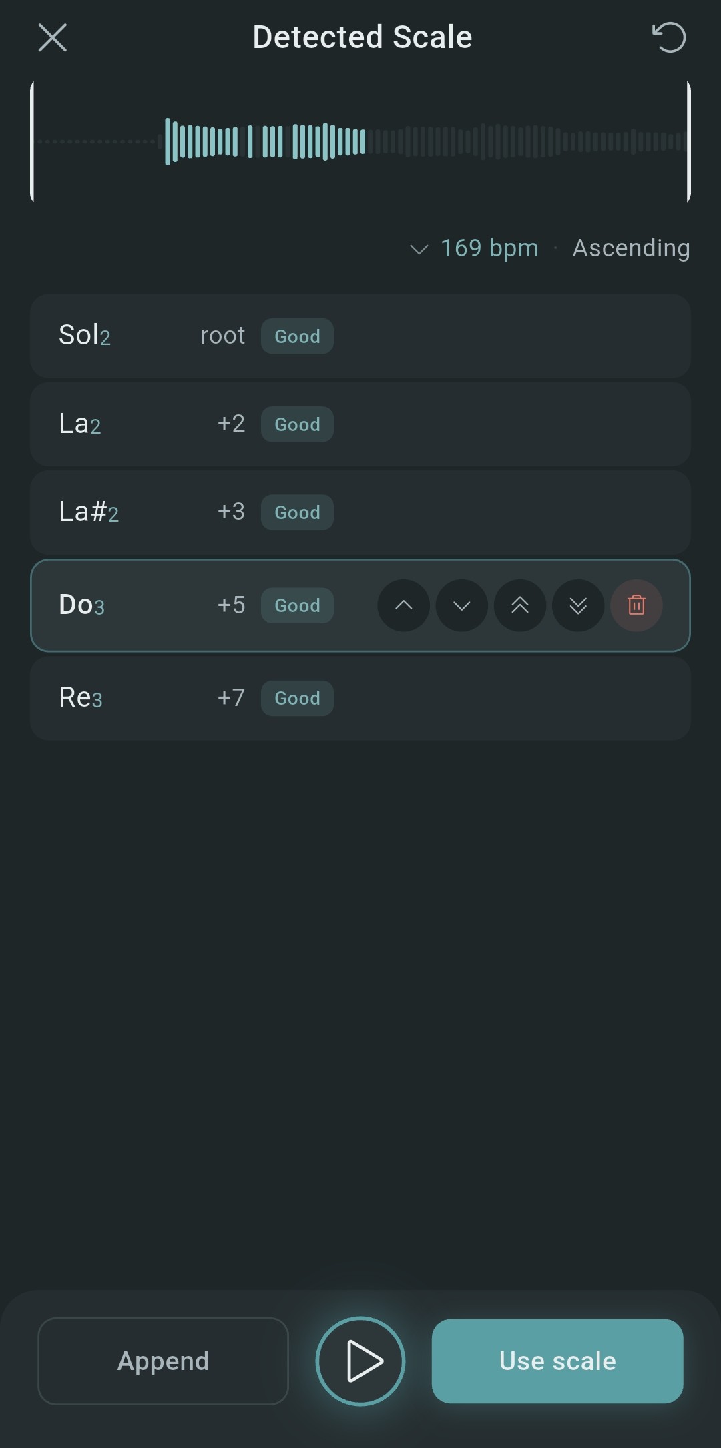Click the waveform display area
Screen dimensions: 721x1448
360,140
